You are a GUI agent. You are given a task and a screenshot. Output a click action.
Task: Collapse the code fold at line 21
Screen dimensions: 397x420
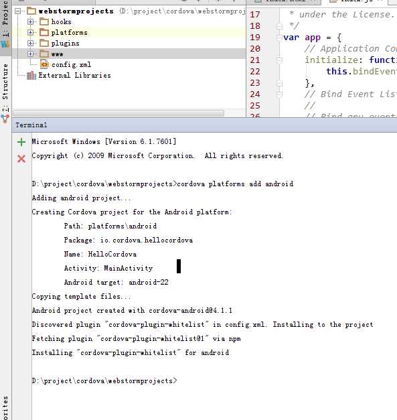(x=279, y=60)
